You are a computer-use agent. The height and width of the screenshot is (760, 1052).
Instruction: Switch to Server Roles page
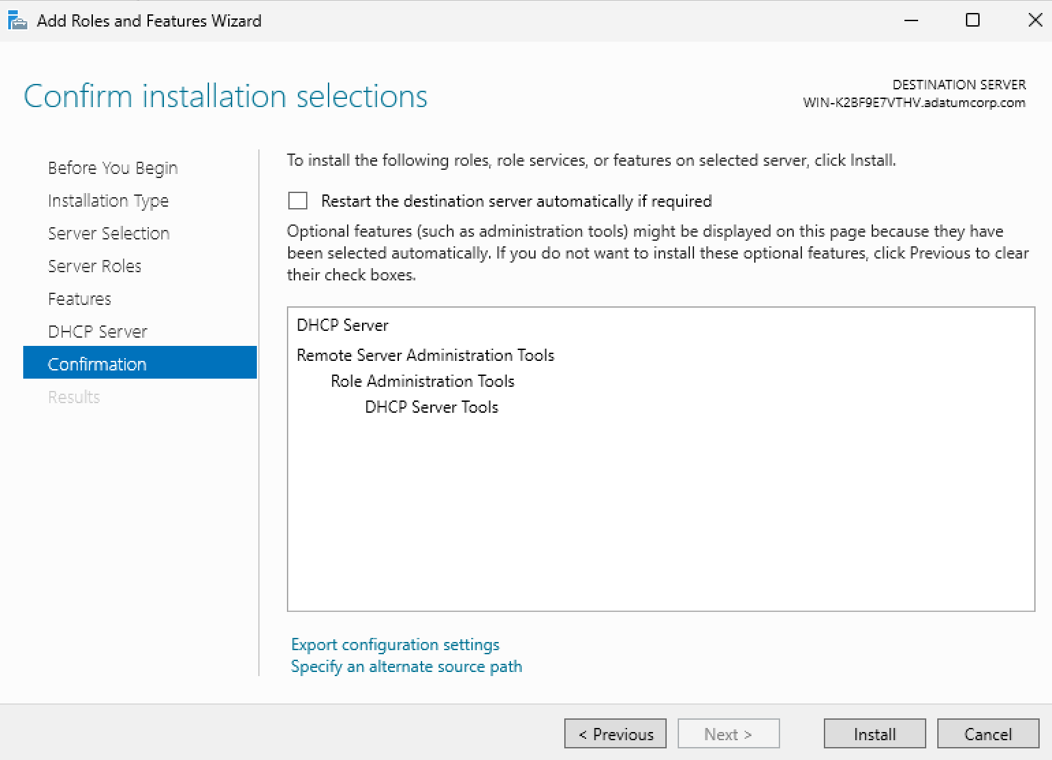coord(94,266)
